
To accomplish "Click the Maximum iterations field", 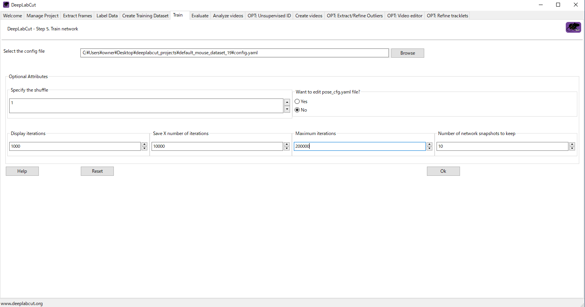I will [x=360, y=146].
